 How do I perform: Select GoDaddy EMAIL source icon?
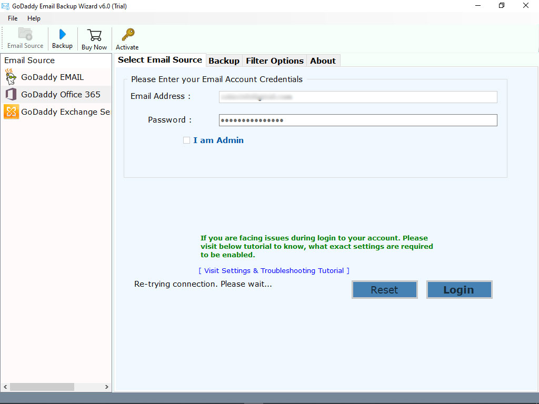11,77
